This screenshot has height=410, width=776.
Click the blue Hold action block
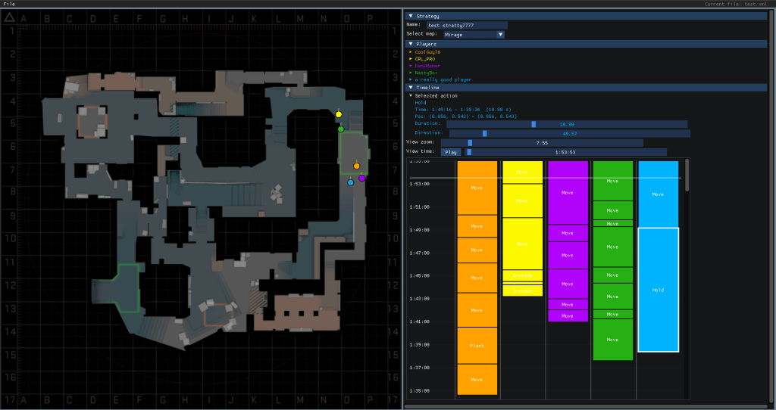658,290
